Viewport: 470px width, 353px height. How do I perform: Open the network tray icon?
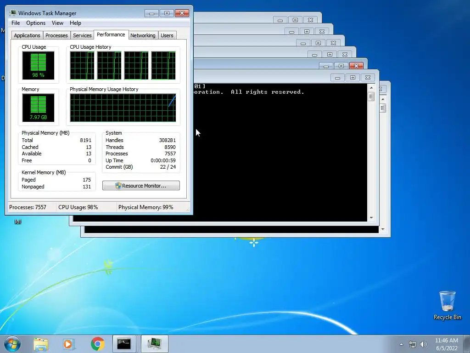coord(413,344)
